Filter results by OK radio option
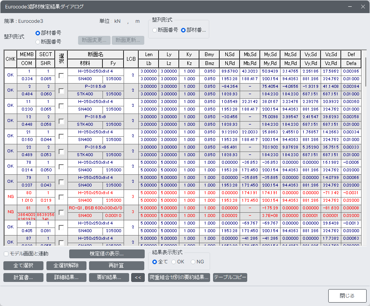 (174, 262)
